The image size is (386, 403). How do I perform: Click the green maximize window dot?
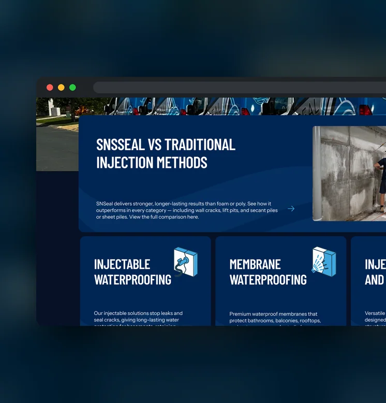pyautogui.click(x=72, y=88)
